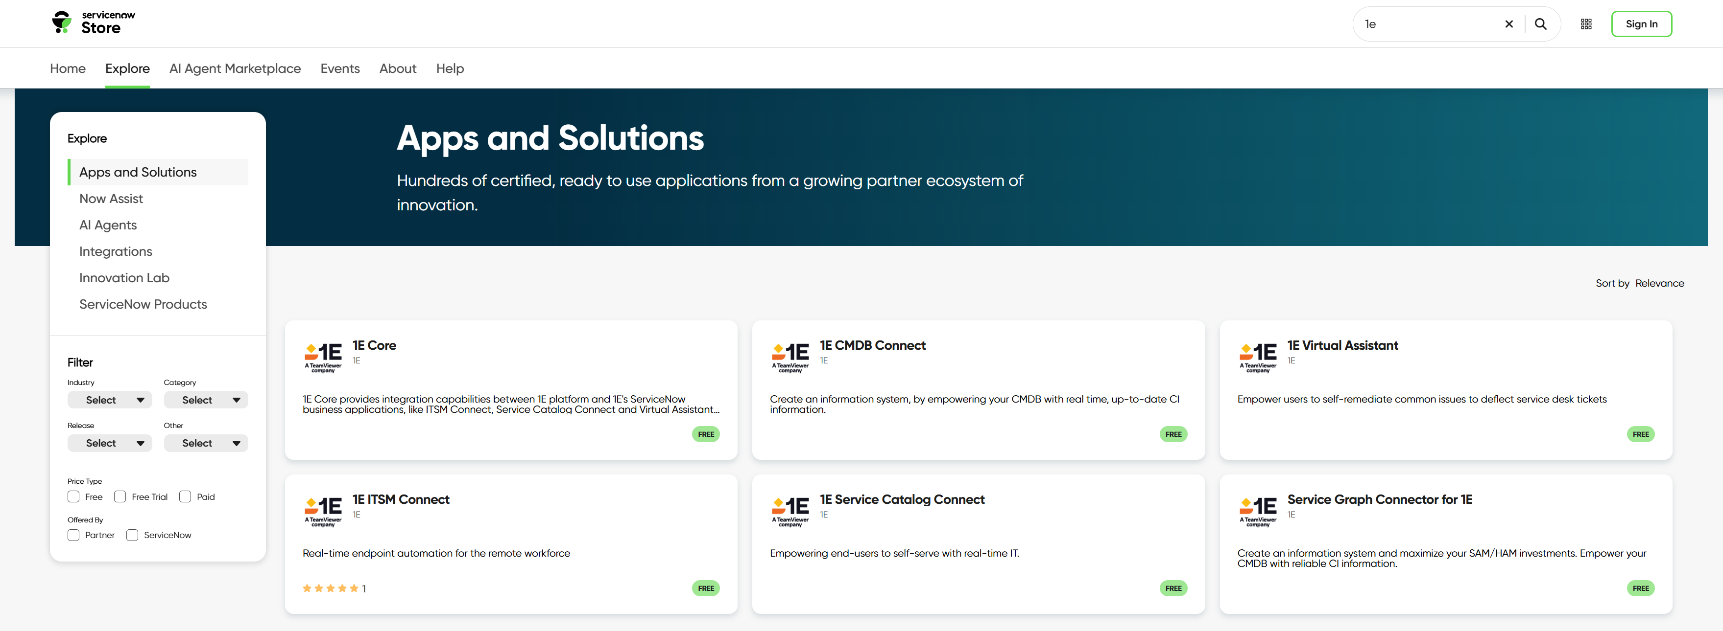
Task: Open the apps grid menu icon
Action: tap(1586, 24)
